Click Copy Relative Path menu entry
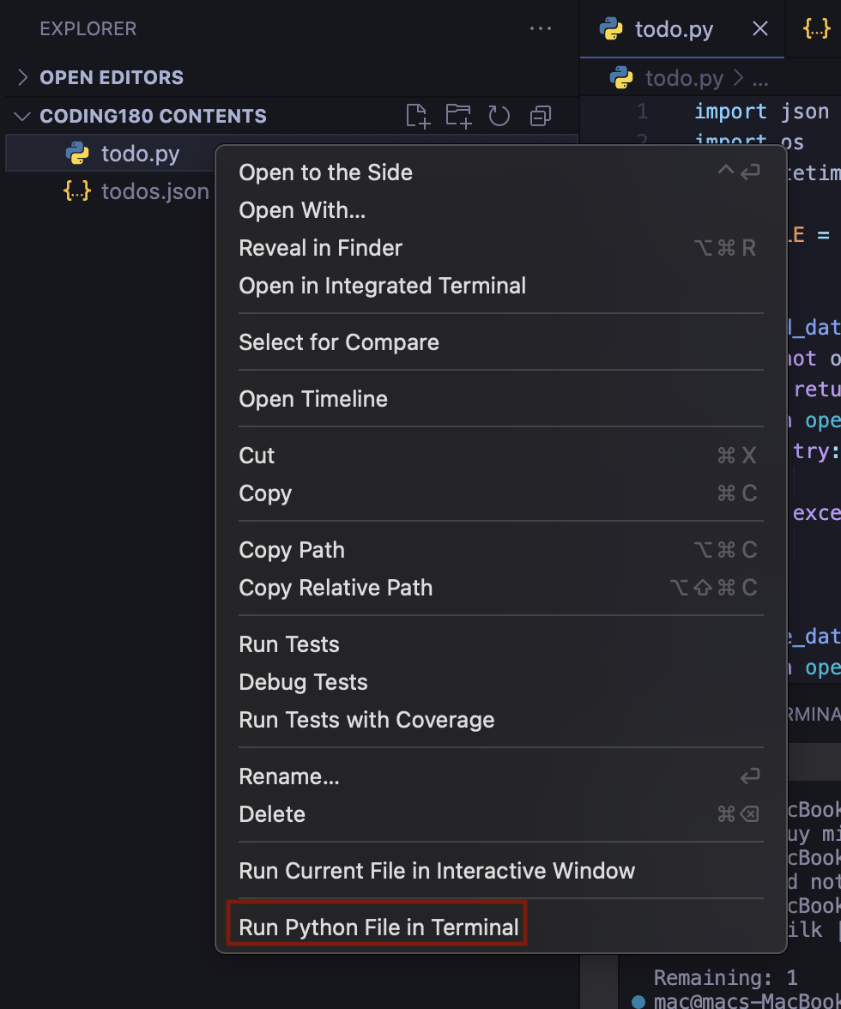Viewport: 841px width, 1009px height. (x=336, y=588)
